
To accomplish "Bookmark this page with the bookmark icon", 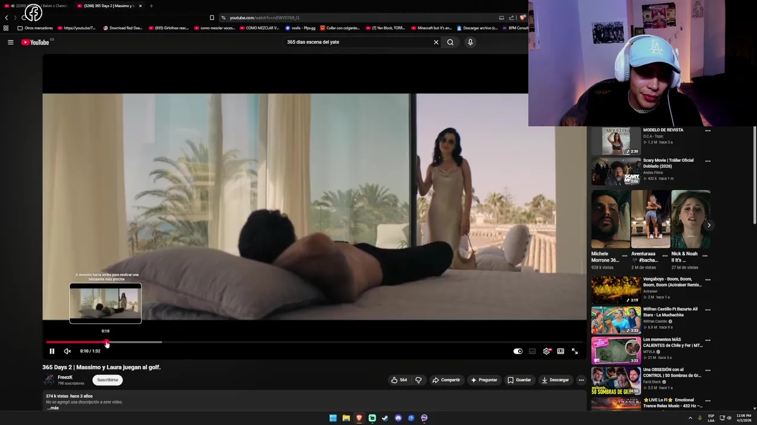I will pyautogui.click(x=212, y=18).
